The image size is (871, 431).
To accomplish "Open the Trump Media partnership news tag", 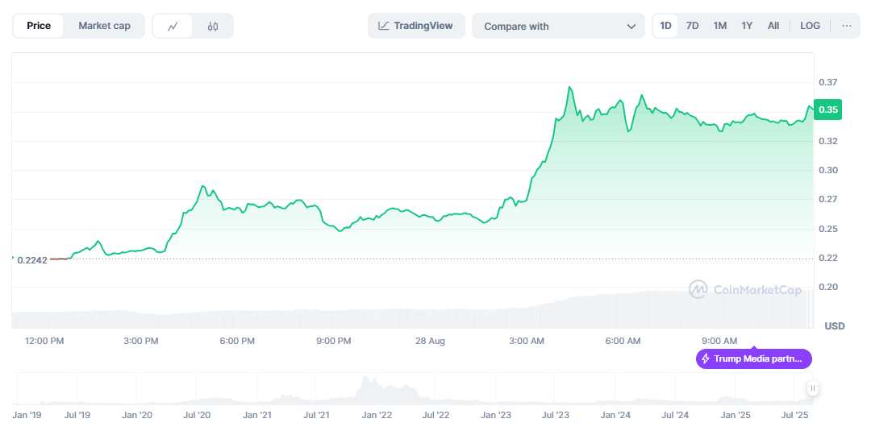I will pos(754,358).
